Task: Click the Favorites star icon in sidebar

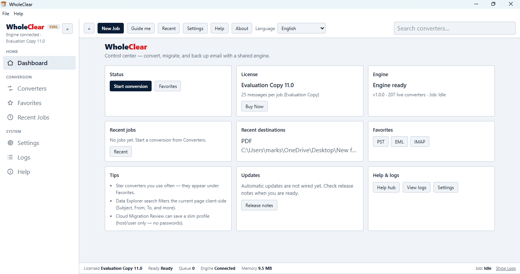Action: tap(10, 103)
